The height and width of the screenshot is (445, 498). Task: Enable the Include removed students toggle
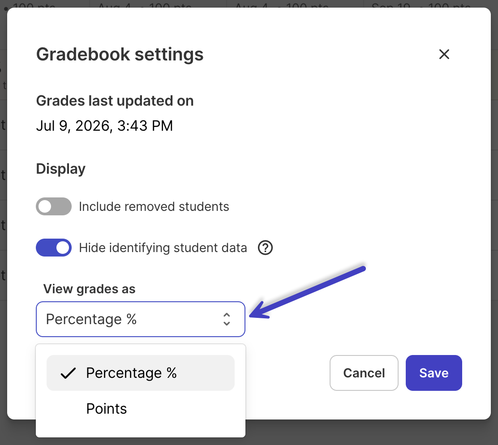coord(54,207)
